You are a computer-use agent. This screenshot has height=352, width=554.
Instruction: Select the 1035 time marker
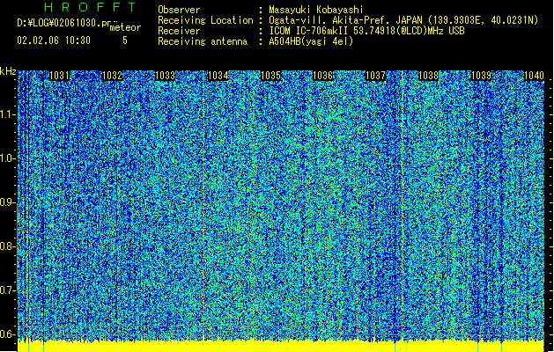pos(270,75)
